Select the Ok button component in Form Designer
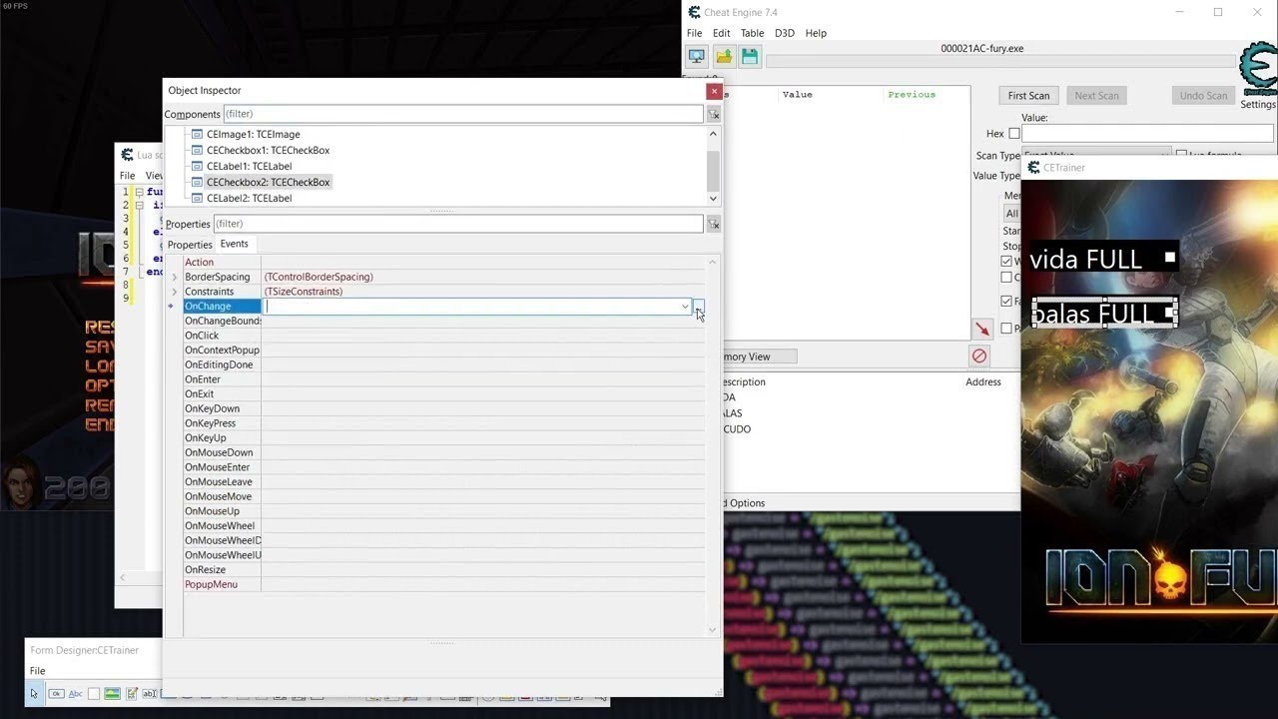 coord(56,693)
